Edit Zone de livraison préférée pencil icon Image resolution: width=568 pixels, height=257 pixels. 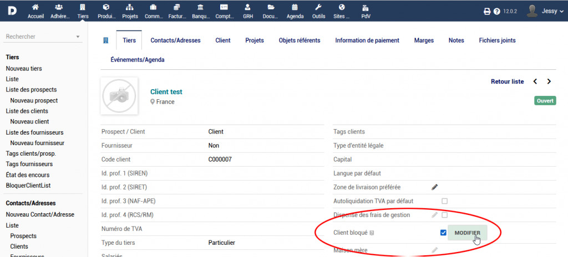(x=435, y=187)
